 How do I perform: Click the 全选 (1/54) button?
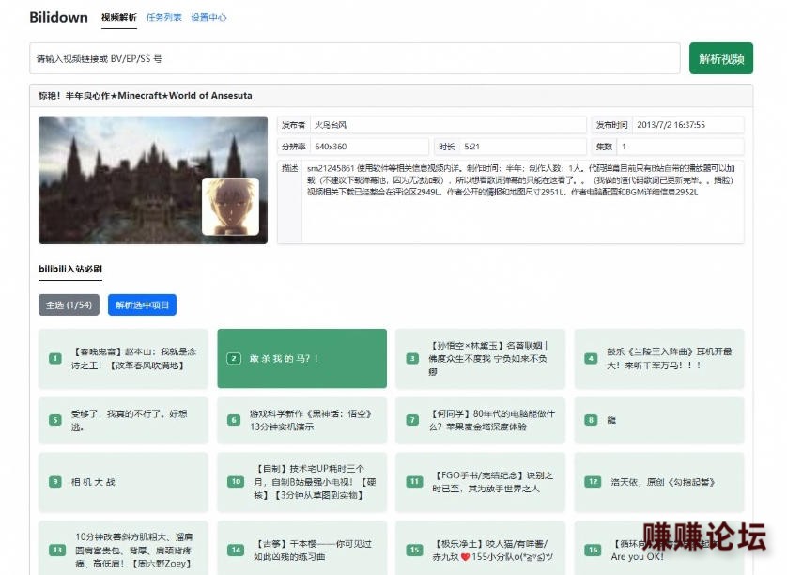tap(69, 304)
